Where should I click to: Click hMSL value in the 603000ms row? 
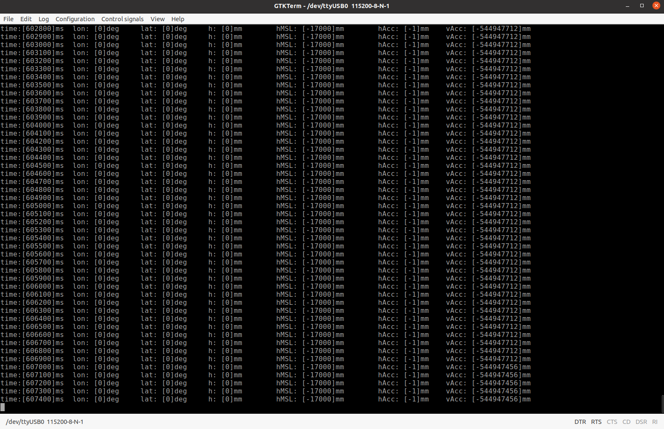323,45
